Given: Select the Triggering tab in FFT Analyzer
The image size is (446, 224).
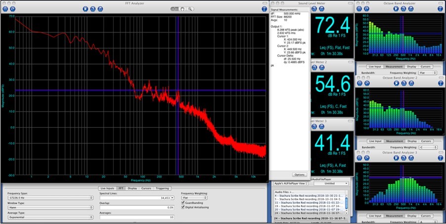Looking at the screenshot, I should click(x=162, y=188).
